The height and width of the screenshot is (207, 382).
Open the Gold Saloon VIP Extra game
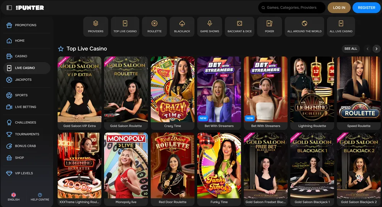(79, 93)
